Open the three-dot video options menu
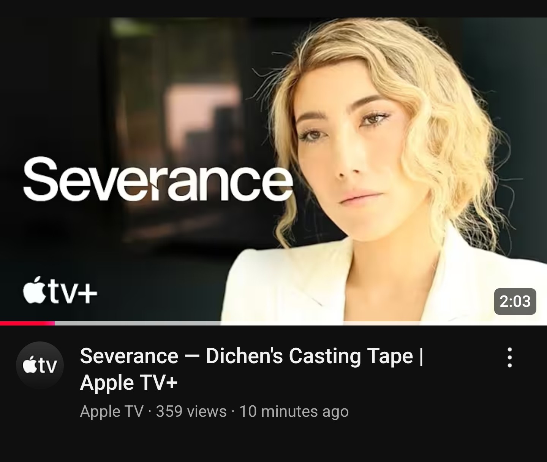The height and width of the screenshot is (462, 547). 510,357
